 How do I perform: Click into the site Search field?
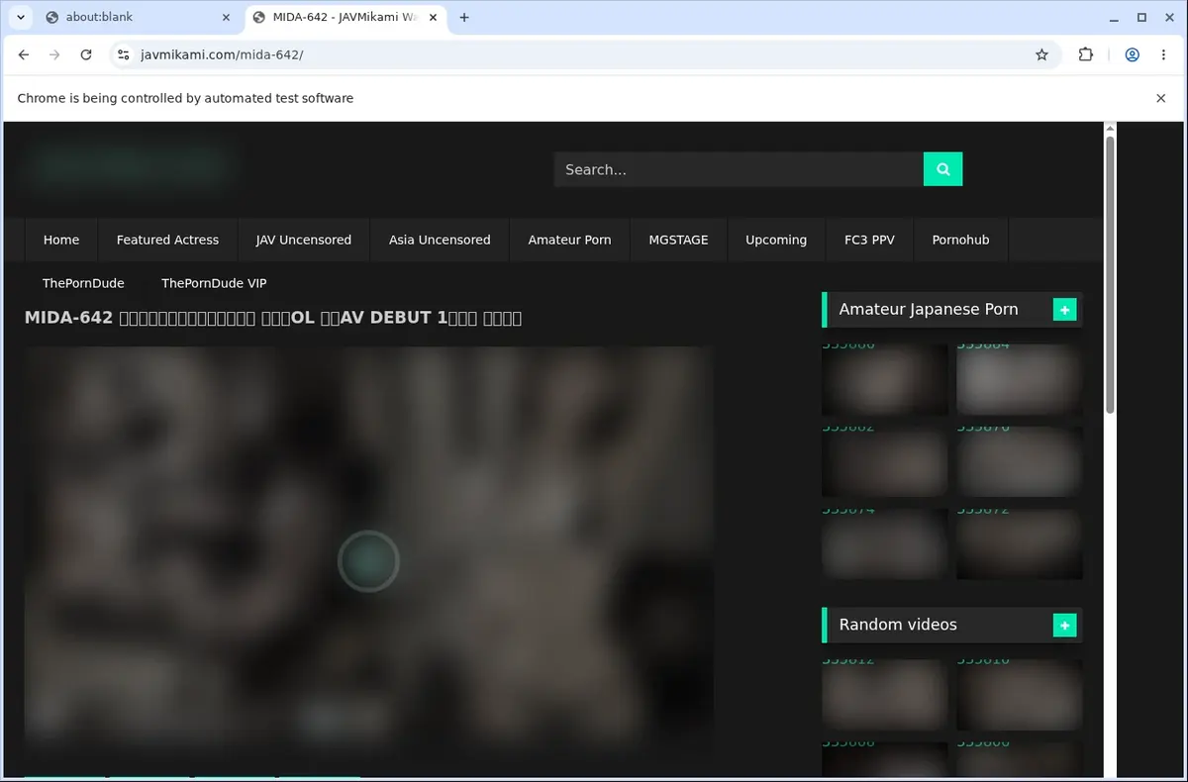click(x=739, y=169)
